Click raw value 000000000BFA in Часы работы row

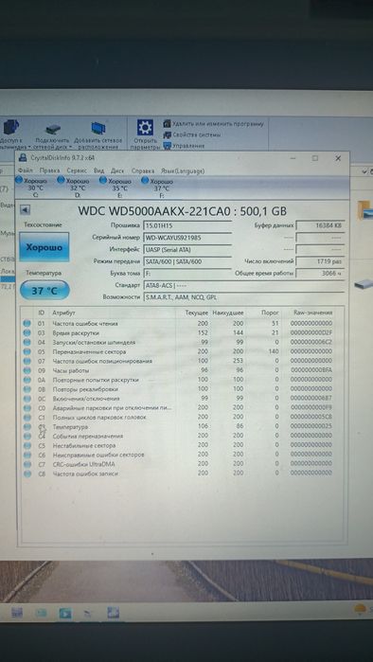tap(311, 370)
